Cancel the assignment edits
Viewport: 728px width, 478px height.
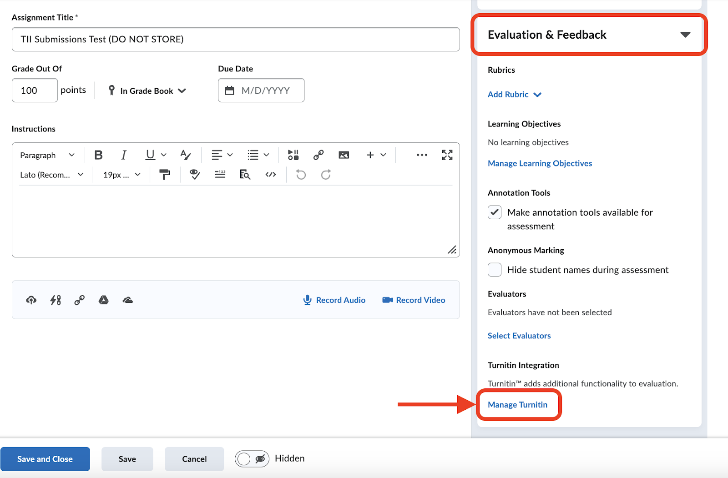click(x=194, y=459)
